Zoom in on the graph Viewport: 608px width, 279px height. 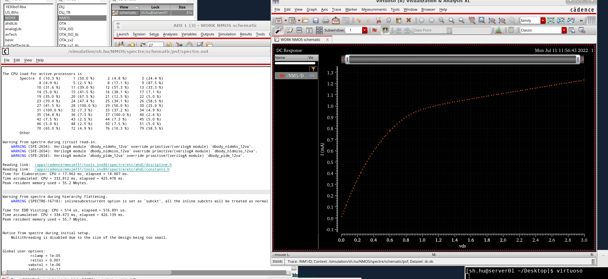451,20
